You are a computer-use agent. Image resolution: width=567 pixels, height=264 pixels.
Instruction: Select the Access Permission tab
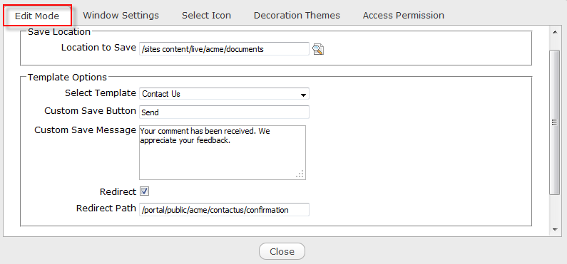(x=404, y=16)
